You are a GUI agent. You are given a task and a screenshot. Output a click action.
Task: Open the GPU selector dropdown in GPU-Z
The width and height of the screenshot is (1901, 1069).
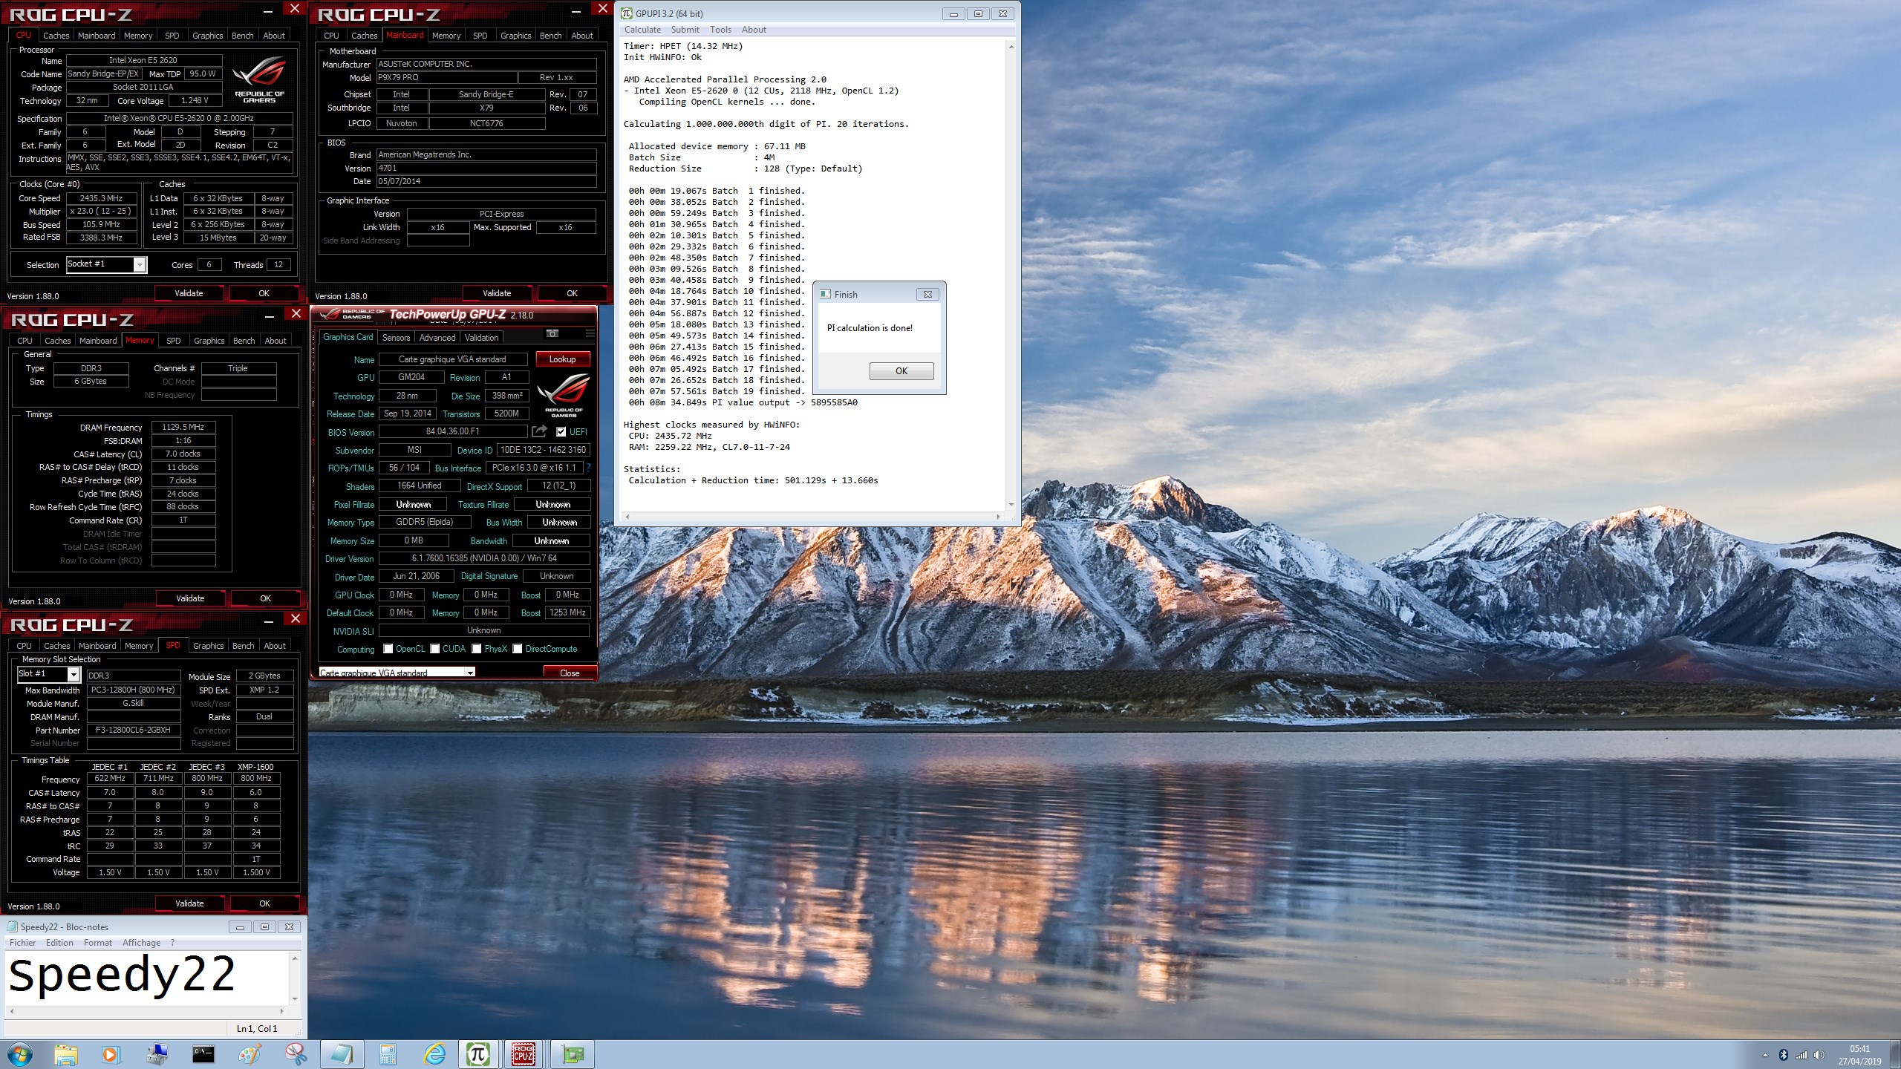[470, 673]
